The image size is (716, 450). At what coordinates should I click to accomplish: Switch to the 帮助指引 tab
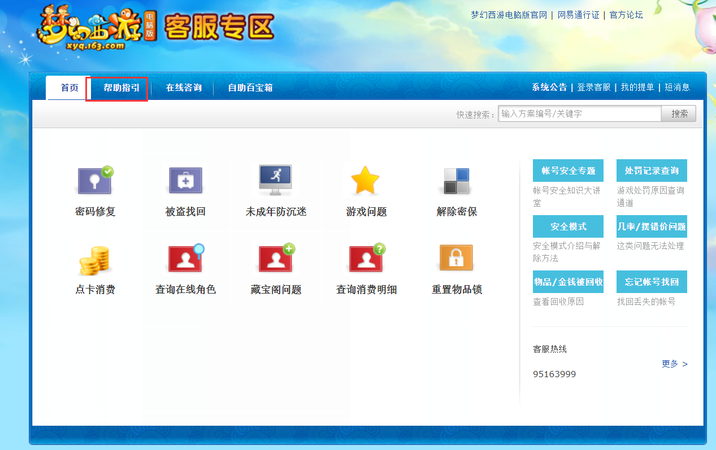click(121, 88)
